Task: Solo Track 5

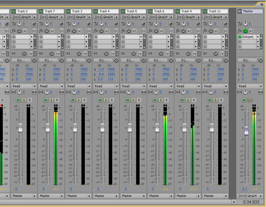Action: (x=134, y=100)
